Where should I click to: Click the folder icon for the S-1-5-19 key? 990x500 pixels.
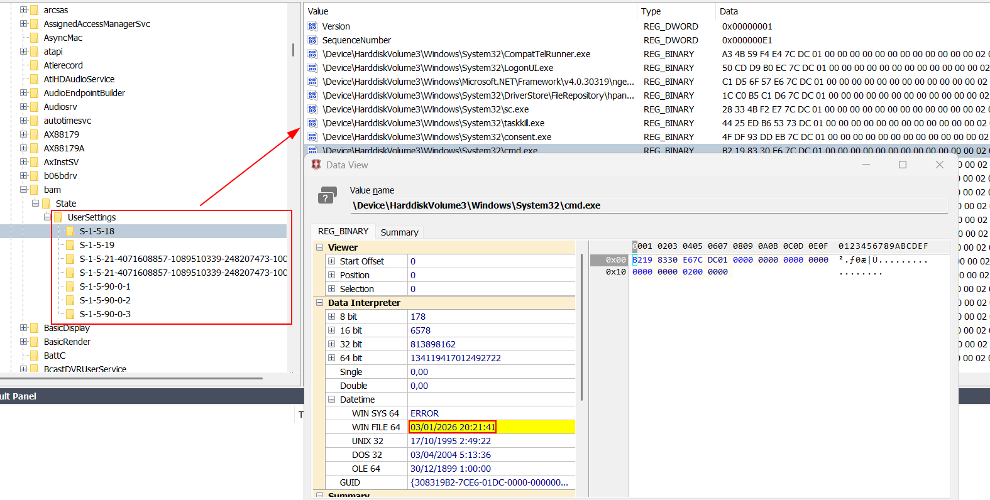(70, 245)
